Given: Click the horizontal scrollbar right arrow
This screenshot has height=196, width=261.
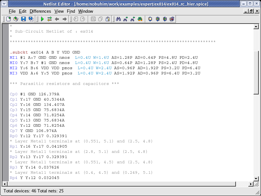Looking at the screenshot, I should 251,183.
